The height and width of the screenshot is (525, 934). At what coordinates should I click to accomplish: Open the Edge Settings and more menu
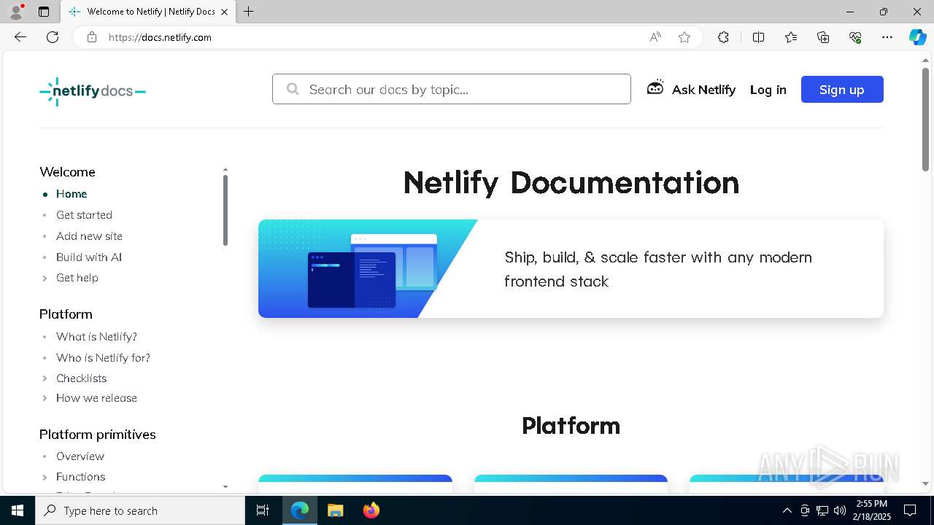pyautogui.click(x=887, y=37)
